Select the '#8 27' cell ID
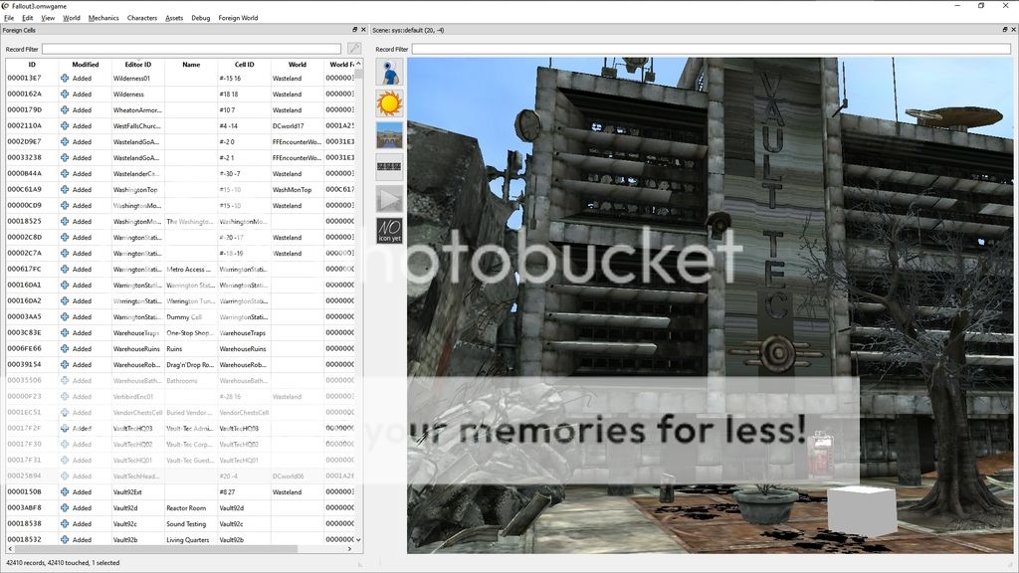This screenshot has height=573, width=1019. [x=245, y=491]
